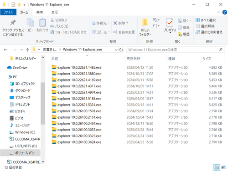Go up one folder level arrow
The height and width of the screenshot is (171, 228).
[27, 50]
